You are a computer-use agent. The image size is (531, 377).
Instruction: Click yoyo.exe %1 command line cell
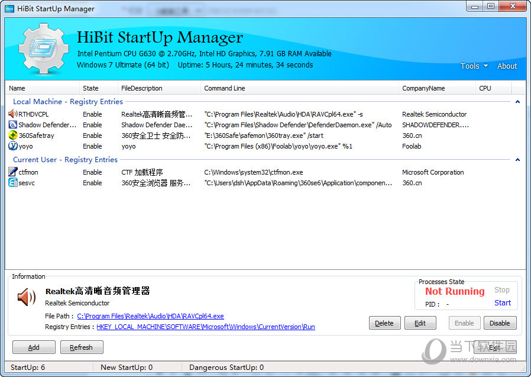tap(279, 146)
